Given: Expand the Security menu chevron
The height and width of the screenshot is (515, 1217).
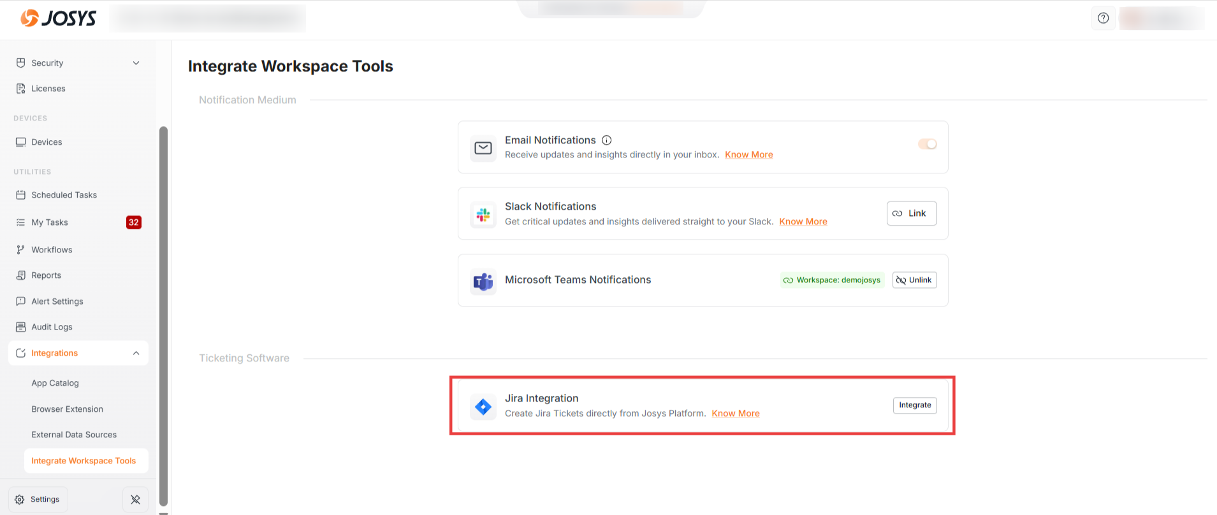Looking at the screenshot, I should click(136, 63).
